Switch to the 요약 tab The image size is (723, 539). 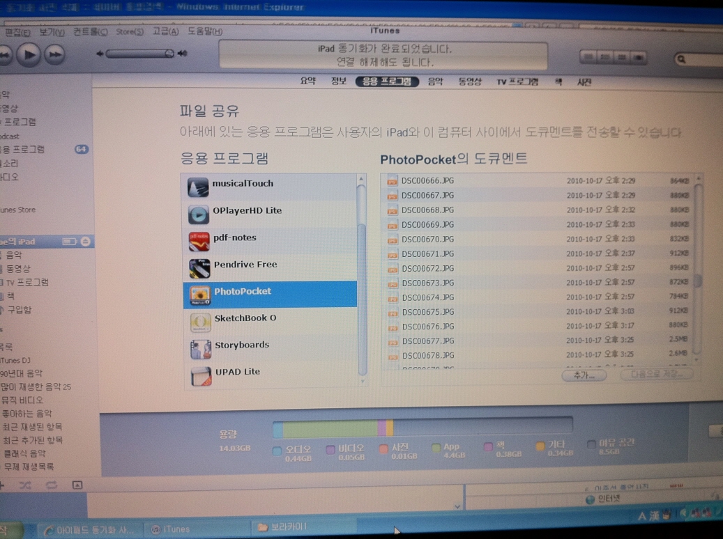tap(308, 81)
